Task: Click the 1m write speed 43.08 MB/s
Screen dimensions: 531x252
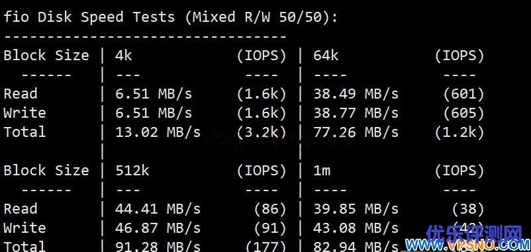Action: coord(356,228)
